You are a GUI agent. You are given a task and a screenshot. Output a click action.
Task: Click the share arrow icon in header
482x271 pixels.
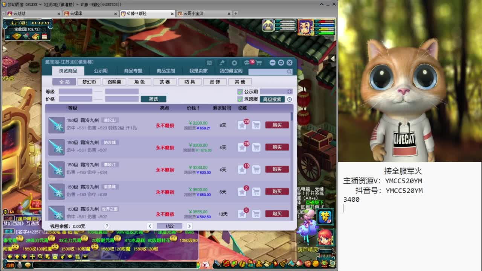pyautogui.click(x=222, y=63)
